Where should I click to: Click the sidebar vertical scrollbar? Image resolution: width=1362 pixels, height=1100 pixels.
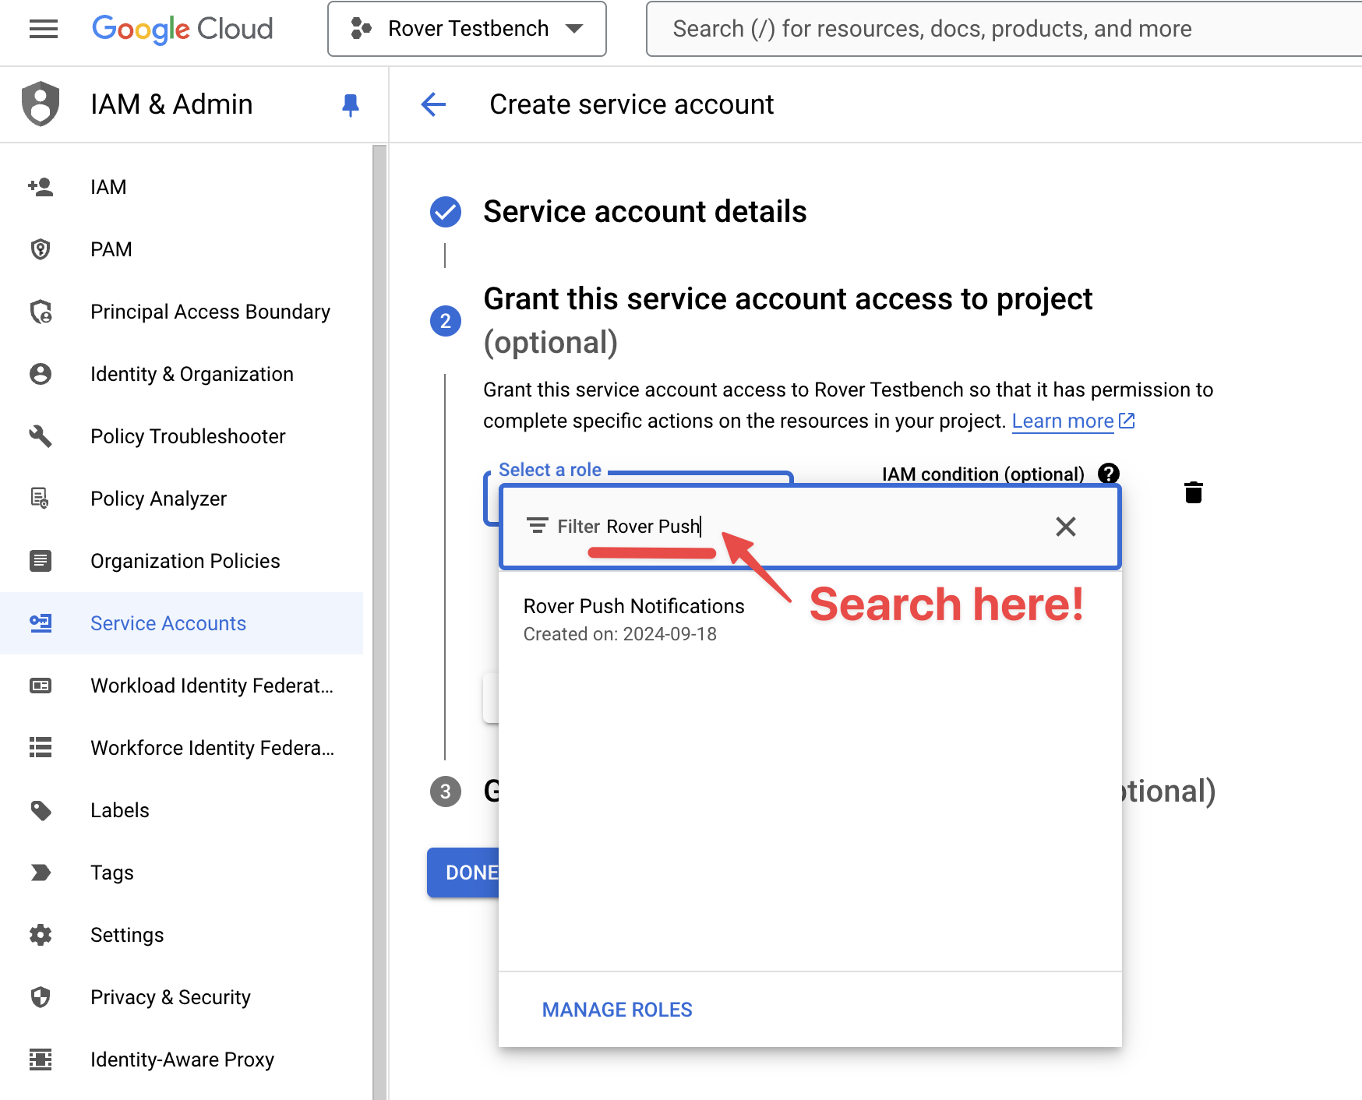click(x=379, y=622)
